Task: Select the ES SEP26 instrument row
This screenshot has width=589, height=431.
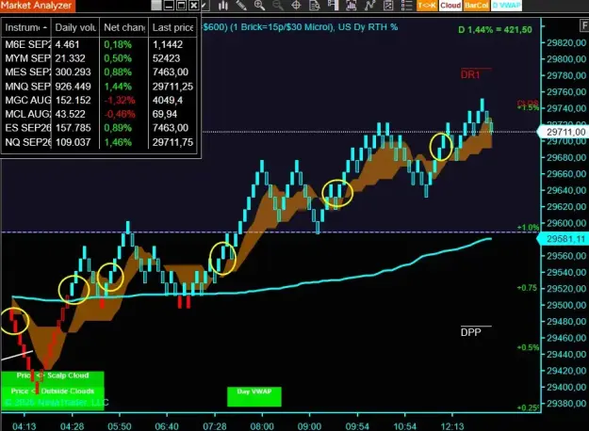Action: (x=99, y=128)
